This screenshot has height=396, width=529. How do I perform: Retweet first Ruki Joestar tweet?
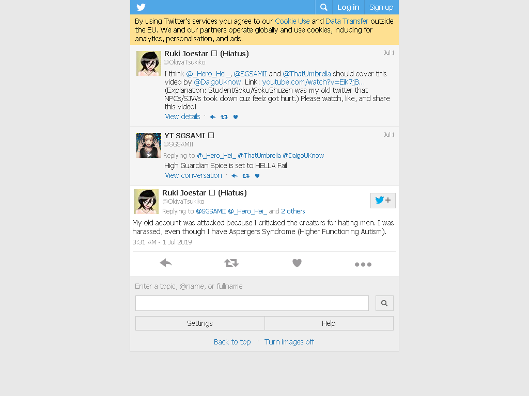[x=224, y=117]
